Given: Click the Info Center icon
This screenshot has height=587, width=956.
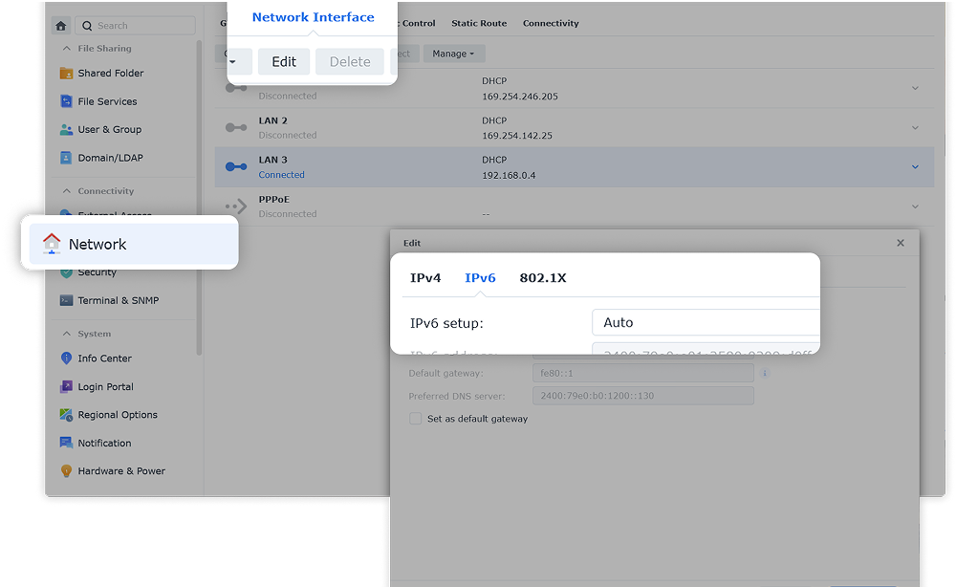Looking at the screenshot, I should pyautogui.click(x=66, y=359).
